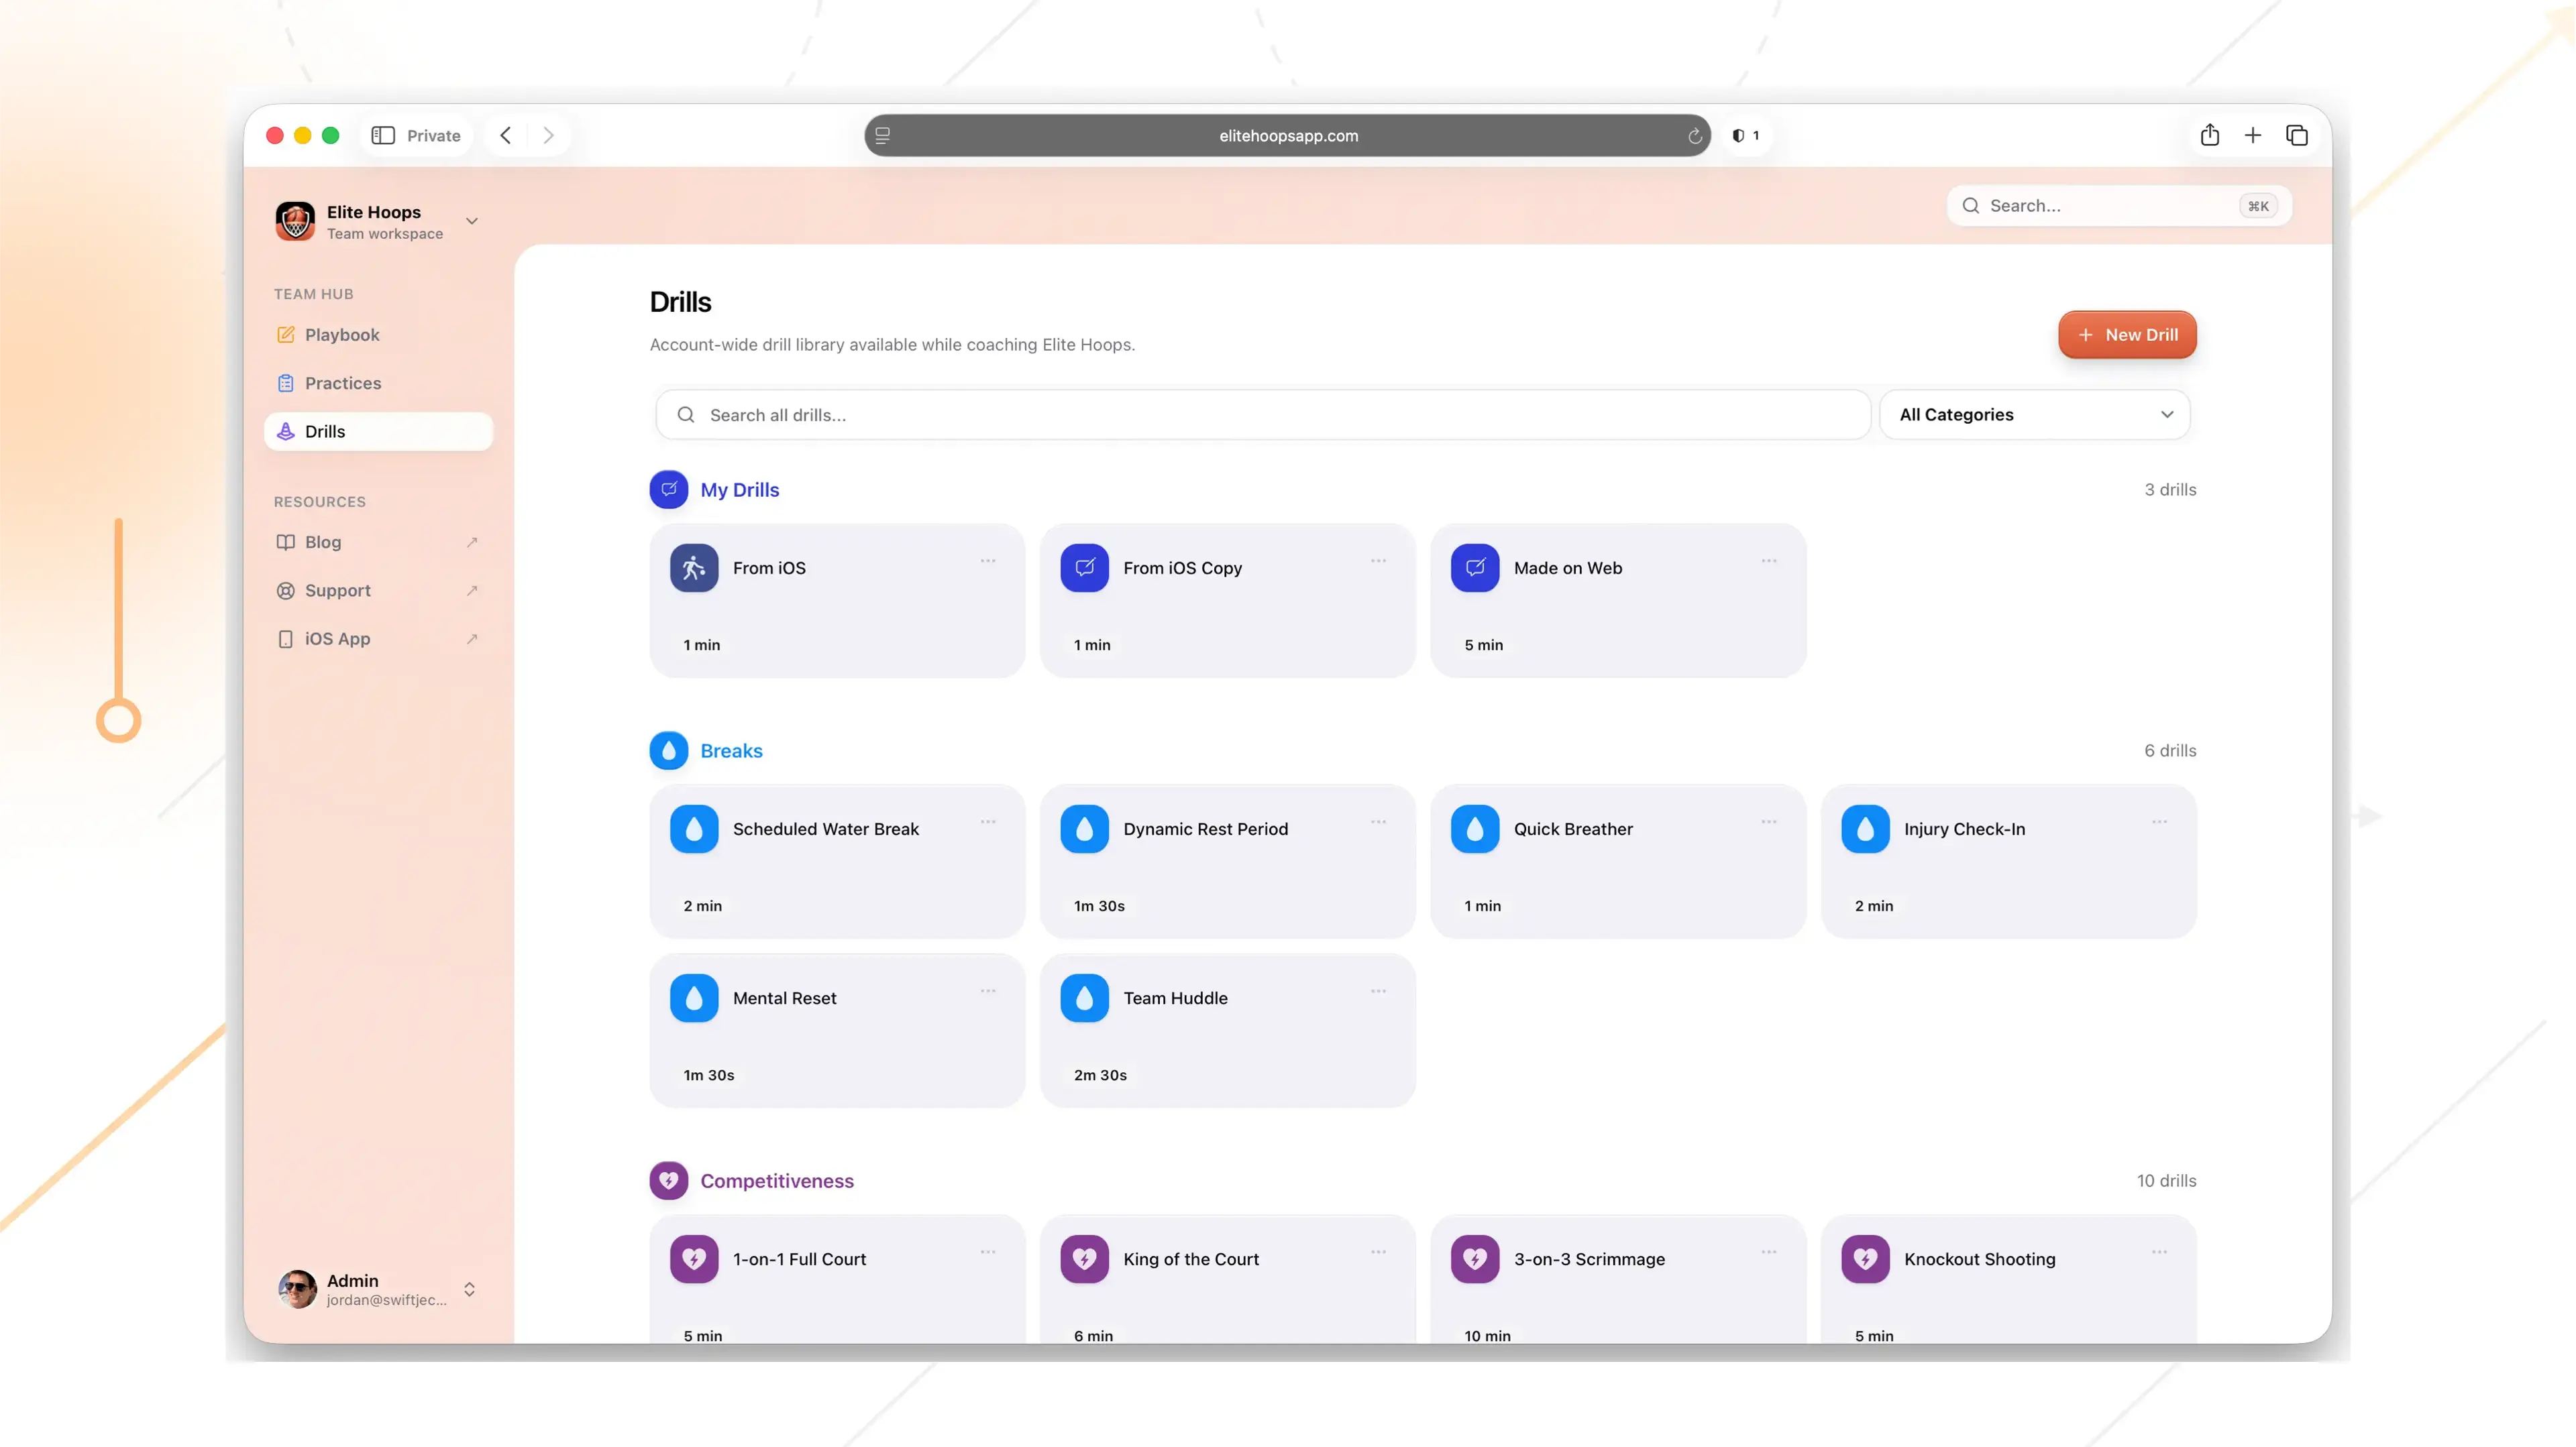Viewport: 2576px width, 1447px height.
Task: Click the privacy shield tracker counter
Action: point(1746,136)
